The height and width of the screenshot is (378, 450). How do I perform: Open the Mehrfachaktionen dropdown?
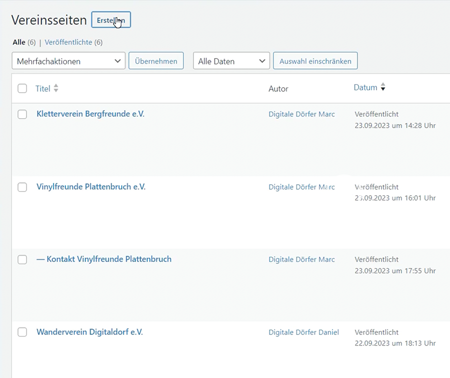(x=68, y=61)
